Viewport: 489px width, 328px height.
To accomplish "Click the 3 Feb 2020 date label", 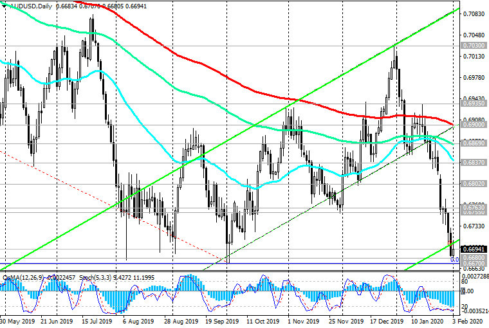I will click(468, 321).
